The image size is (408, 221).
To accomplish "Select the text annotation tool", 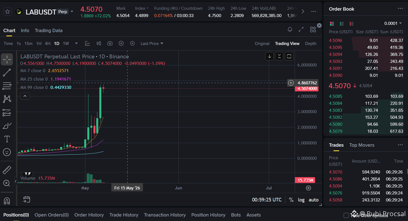I will pyautogui.click(x=7, y=139).
